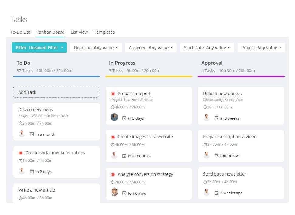Open the List View tab
This screenshot has height=215, width=295.
pyautogui.click(x=79, y=32)
